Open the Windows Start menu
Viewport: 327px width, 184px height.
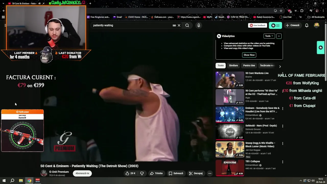[4, 181]
